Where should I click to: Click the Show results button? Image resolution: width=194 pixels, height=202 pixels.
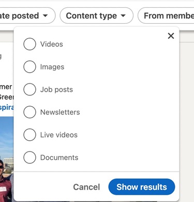pos(142,187)
